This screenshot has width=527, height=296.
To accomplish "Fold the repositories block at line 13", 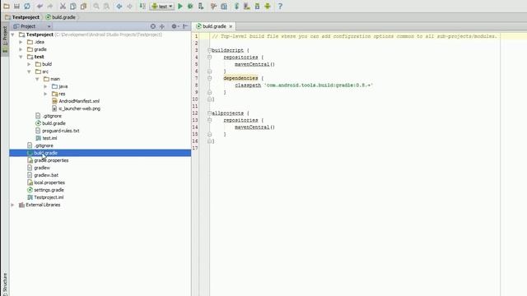I will 209,120.
